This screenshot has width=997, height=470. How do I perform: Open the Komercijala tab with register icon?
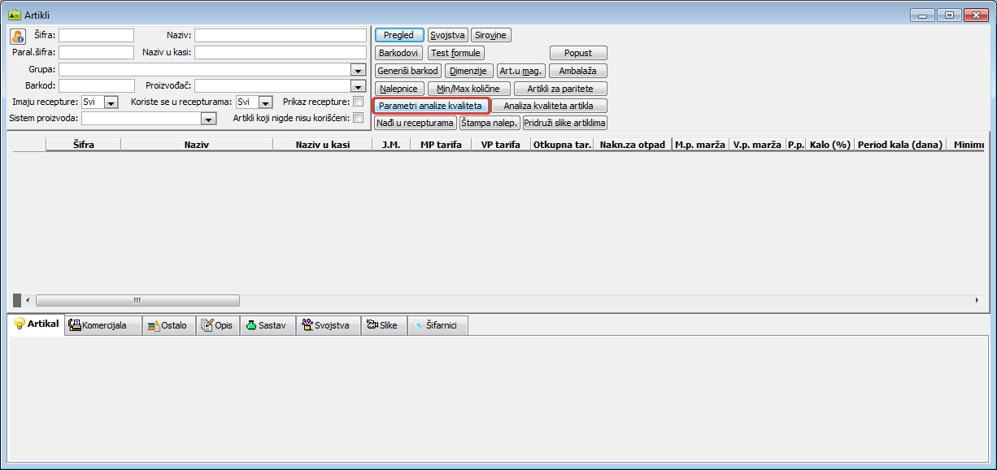tap(102, 325)
